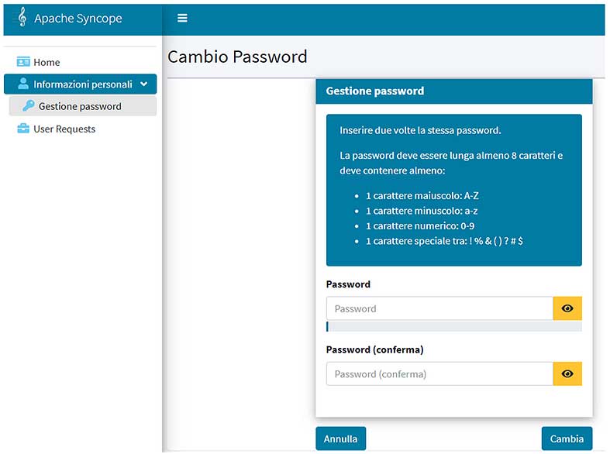610x454 pixels.
Task: Click the Apache Syncope brand title text
Action: pyautogui.click(x=78, y=19)
